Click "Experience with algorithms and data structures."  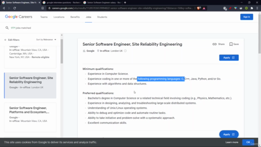[117, 84]
